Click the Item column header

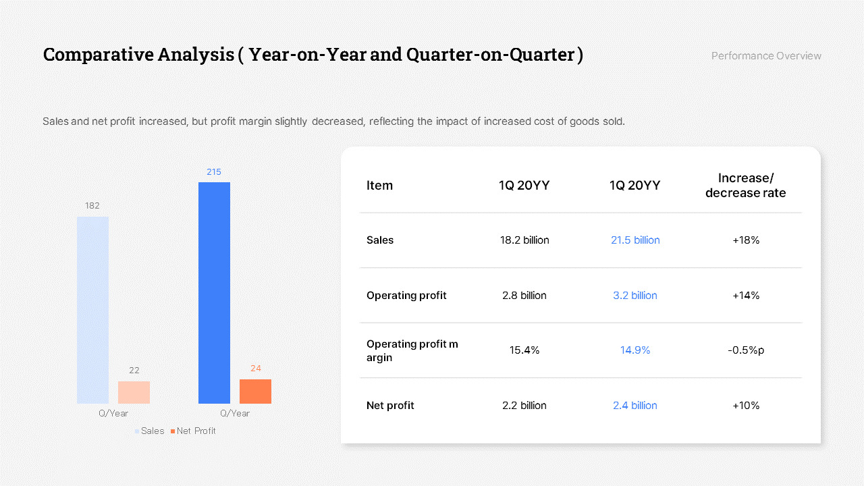click(x=379, y=185)
